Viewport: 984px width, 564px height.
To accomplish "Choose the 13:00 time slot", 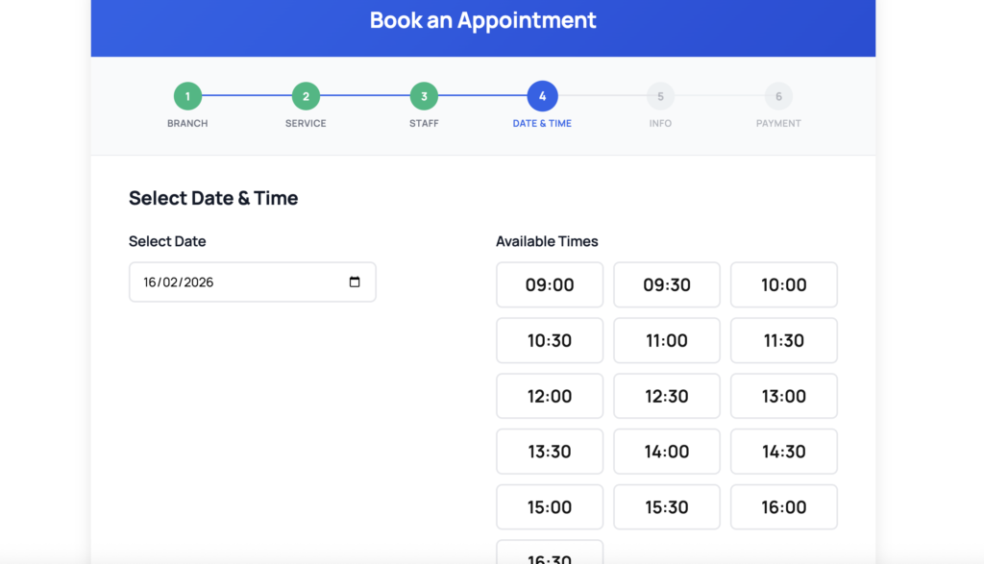I will point(784,396).
